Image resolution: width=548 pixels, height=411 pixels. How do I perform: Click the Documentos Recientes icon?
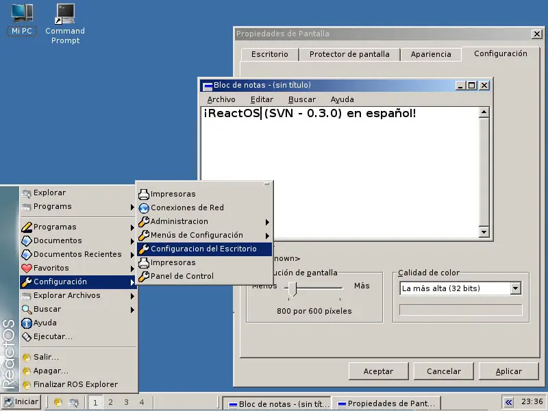(27, 254)
